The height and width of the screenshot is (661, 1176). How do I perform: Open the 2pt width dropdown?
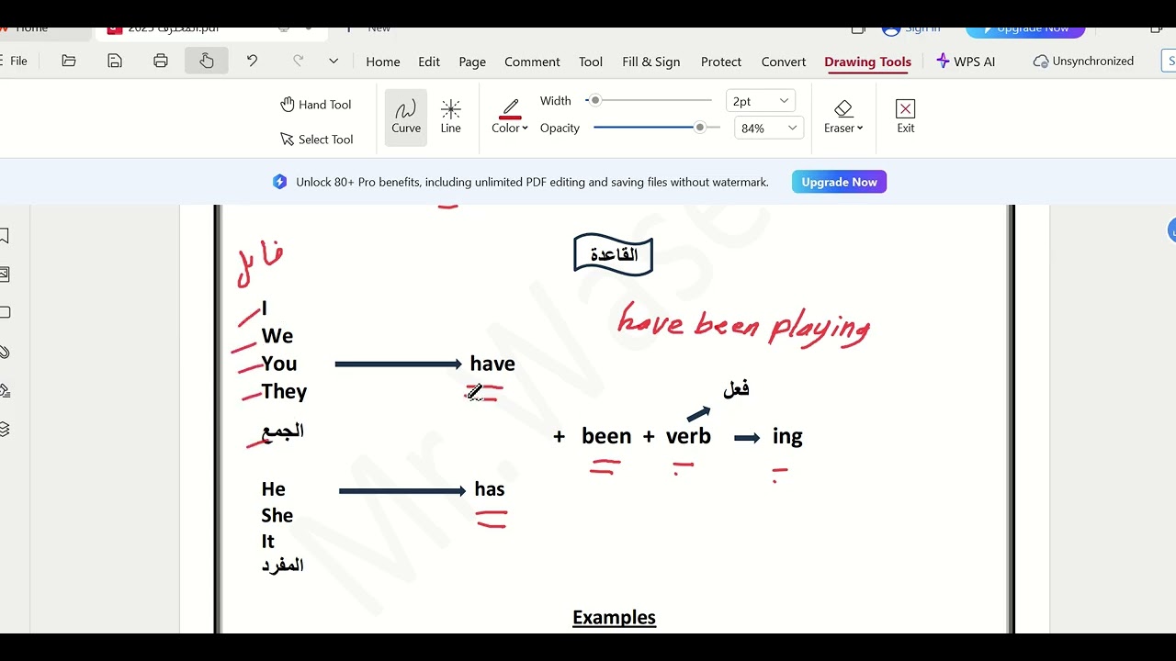point(761,101)
